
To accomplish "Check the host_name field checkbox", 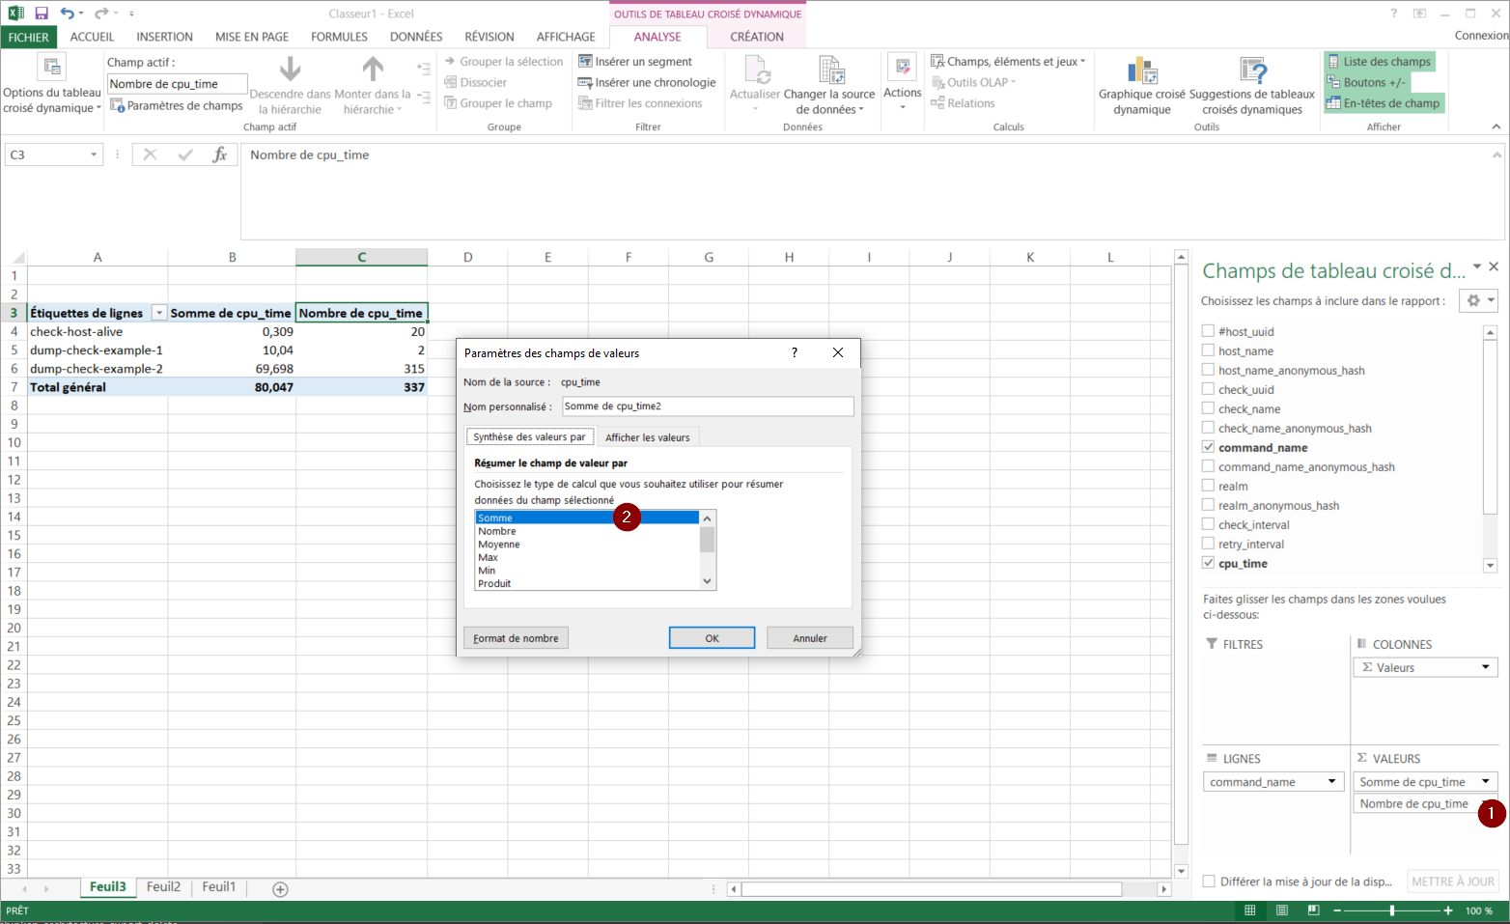I will point(1208,350).
